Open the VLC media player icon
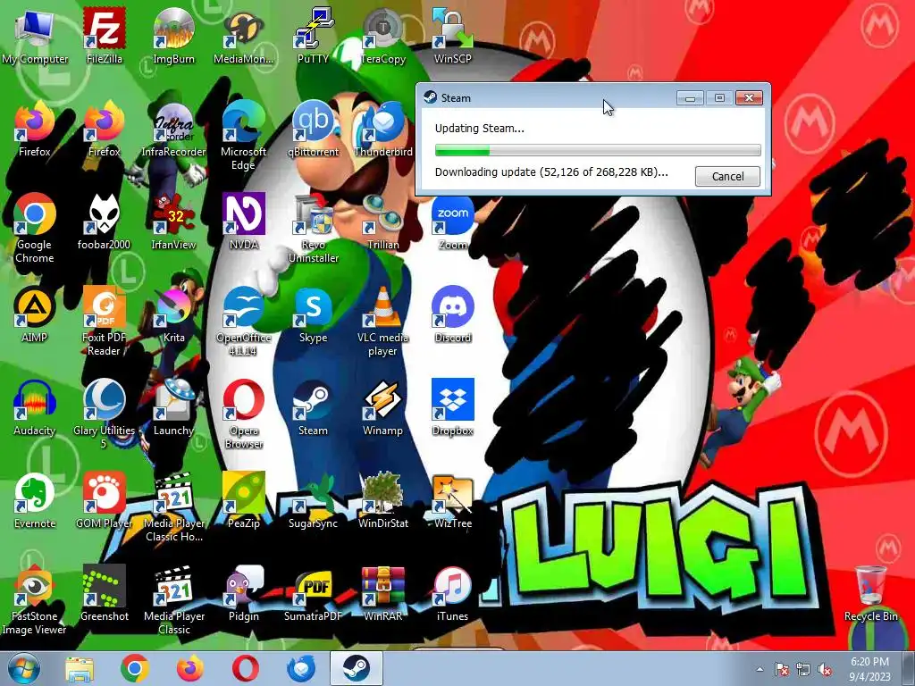Screen dimensions: 915x686 tap(382, 321)
